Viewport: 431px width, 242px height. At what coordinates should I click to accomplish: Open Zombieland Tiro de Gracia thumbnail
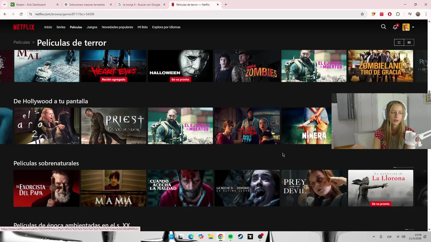coord(380,66)
